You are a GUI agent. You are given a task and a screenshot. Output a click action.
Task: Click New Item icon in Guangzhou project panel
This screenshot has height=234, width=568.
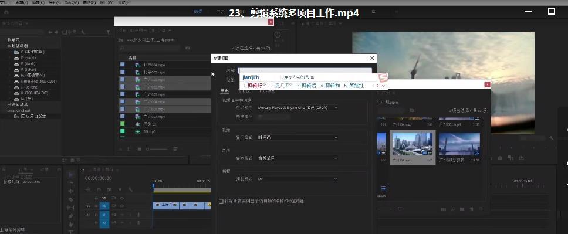(472, 209)
